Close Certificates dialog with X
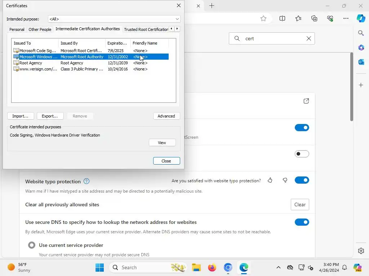Screen dimensions: 369x276 [x=179, y=5]
